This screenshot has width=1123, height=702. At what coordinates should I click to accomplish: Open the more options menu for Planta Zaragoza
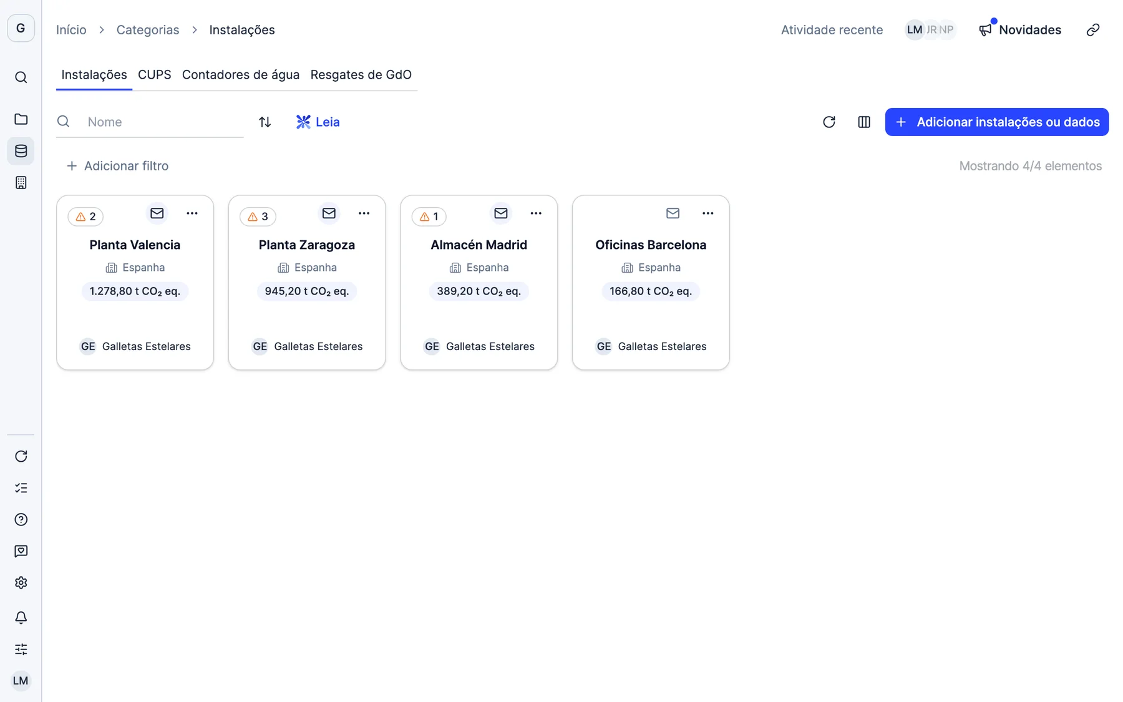tap(364, 213)
